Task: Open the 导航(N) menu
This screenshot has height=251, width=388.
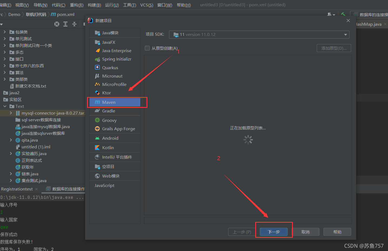Action: [40, 5]
